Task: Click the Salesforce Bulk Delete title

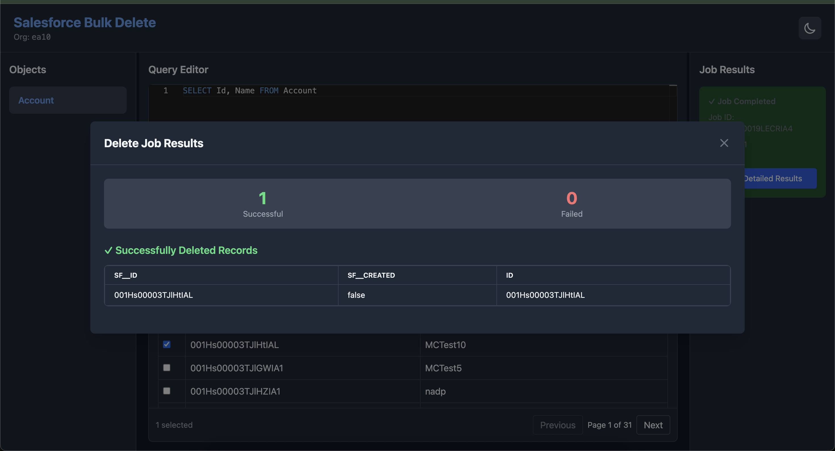Action: 85,23
